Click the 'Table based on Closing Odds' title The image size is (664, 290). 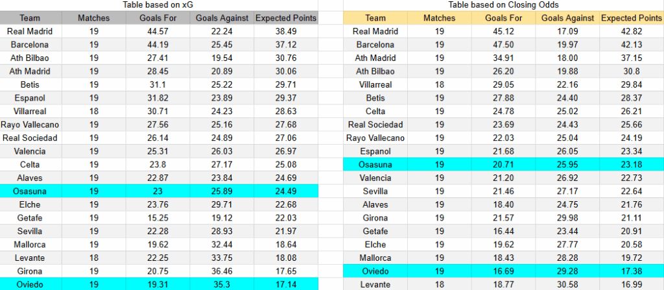[x=504, y=5]
